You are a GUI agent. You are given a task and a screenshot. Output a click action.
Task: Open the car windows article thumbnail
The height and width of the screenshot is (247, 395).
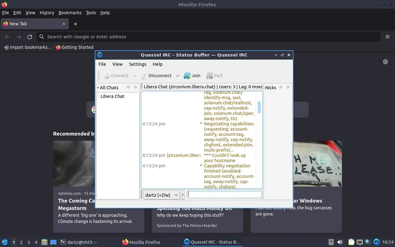coord(318,164)
